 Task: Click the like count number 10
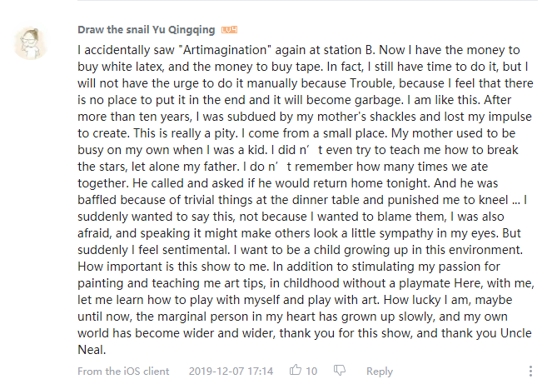tap(311, 371)
